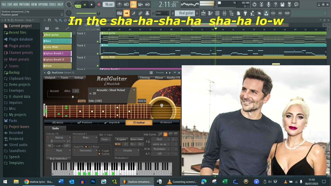This screenshot has height=186, width=331.
Task: Open the Mixer view icon
Action: (224, 13)
